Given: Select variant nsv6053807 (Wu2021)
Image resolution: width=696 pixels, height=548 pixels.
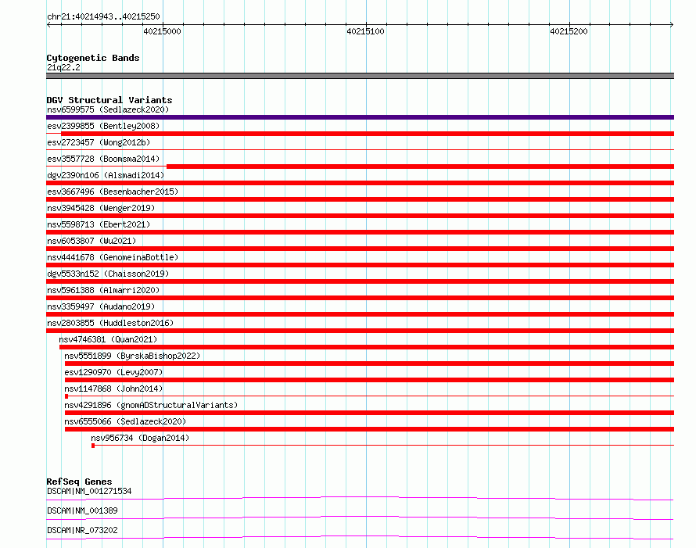Looking at the screenshot, I should (x=91, y=241).
